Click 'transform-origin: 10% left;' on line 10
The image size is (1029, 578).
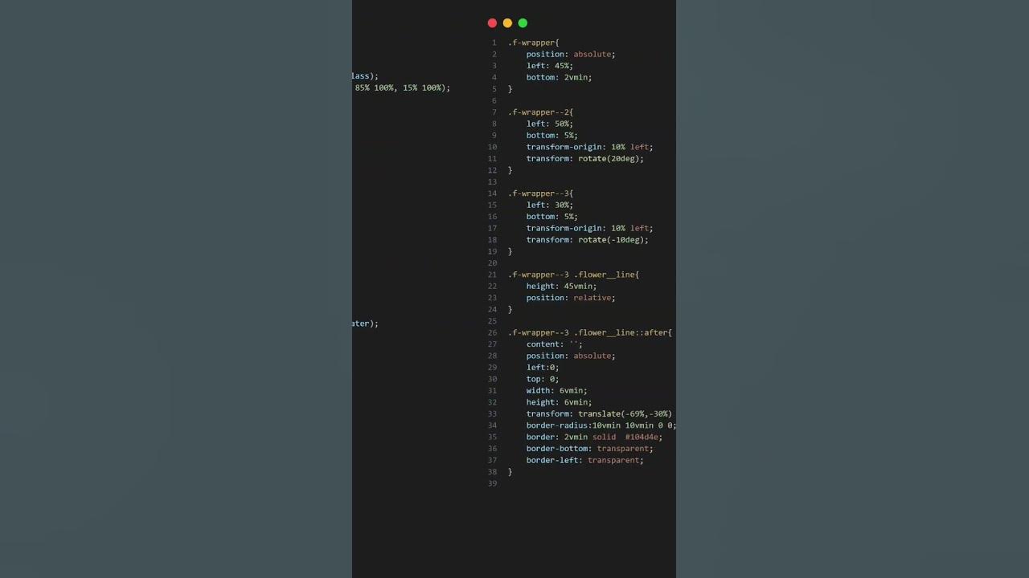[x=590, y=147]
